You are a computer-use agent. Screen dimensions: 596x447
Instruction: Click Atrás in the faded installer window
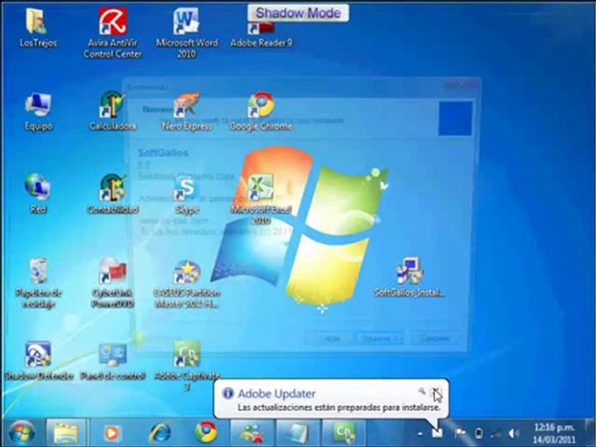click(329, 338)
